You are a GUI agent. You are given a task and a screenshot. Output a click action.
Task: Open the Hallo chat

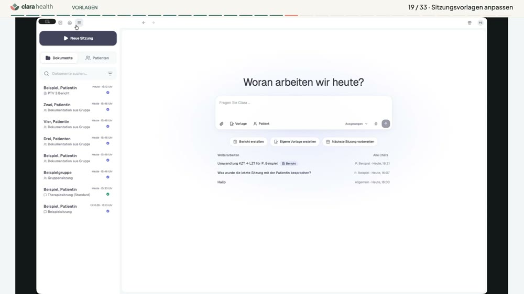click(x=303, y=182)
